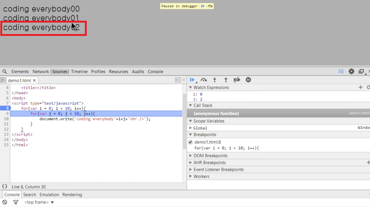Open DevTools settings gear
Viewport: 370px width, 208px height.
click(x=351, y=71)
